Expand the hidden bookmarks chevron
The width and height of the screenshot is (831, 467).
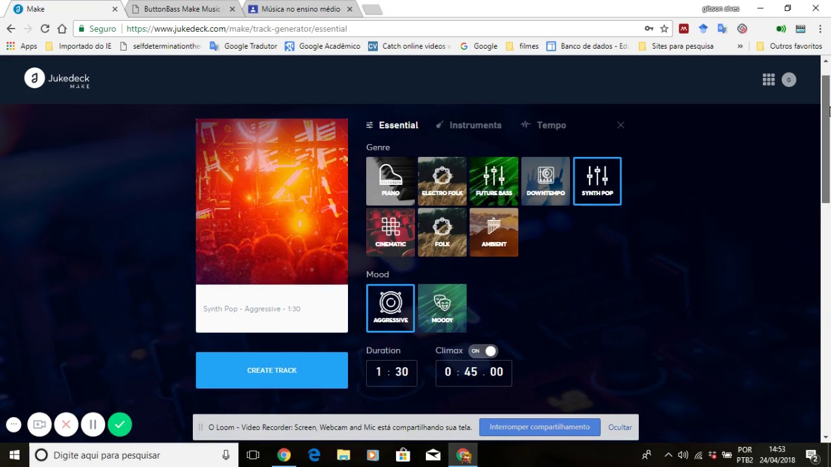740,46
